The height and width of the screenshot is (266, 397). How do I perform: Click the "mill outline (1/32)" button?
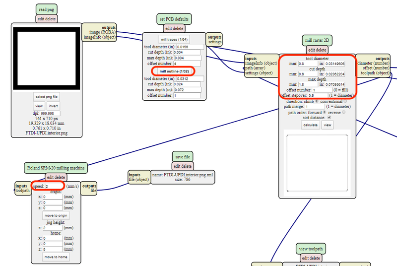coord(173,71)
